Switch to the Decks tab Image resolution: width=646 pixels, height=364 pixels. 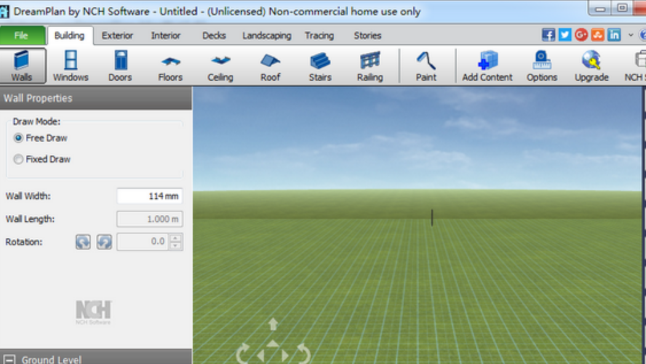[x=214, y=36]
